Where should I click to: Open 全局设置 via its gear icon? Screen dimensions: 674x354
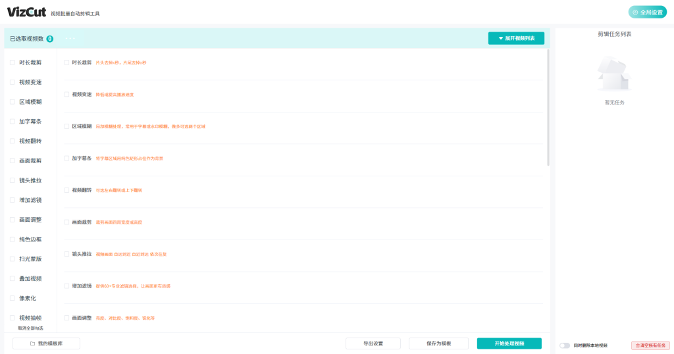point(635,13)
